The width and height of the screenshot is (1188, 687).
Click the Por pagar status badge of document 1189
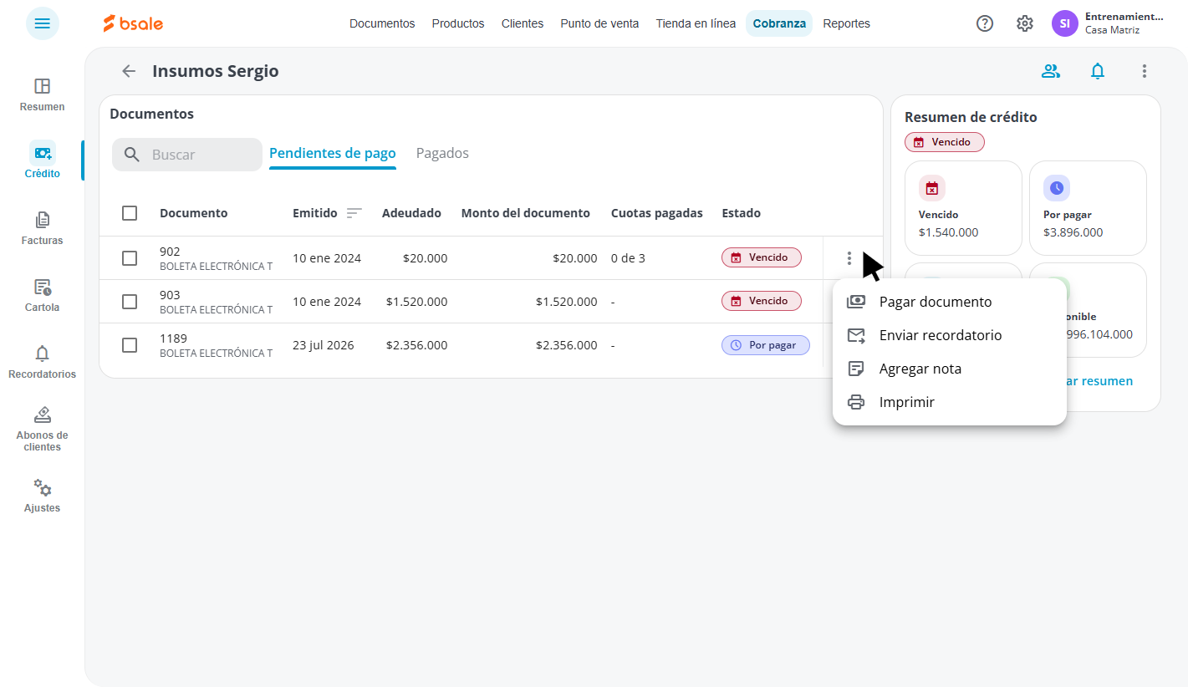pyautogui.click(x=766, y=345)
